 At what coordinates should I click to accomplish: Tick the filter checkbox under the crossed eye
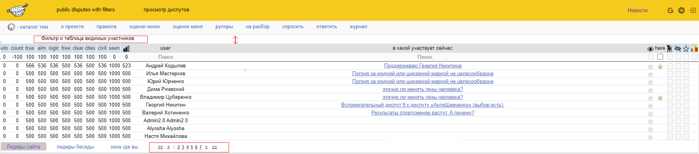tap(678, 57)
